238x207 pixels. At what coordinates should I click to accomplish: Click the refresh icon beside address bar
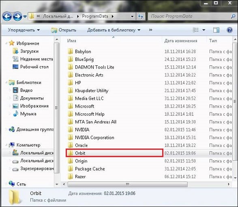click(x=141, y=16)
